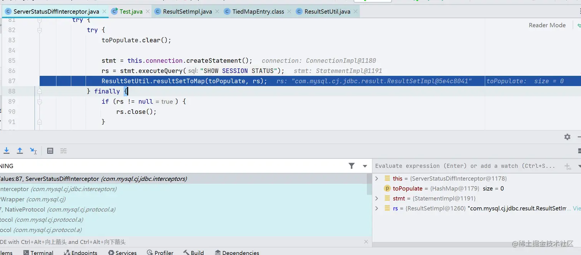Click the Step Out debugger icon
Viewport: 581px width, 255px height.
(20, 151)
